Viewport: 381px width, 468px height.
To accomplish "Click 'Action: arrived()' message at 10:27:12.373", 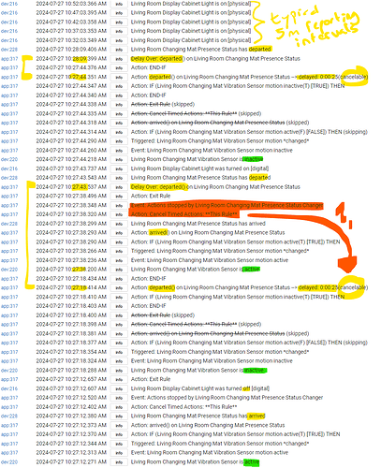I will pyautogui.click(x=208, y=425).
